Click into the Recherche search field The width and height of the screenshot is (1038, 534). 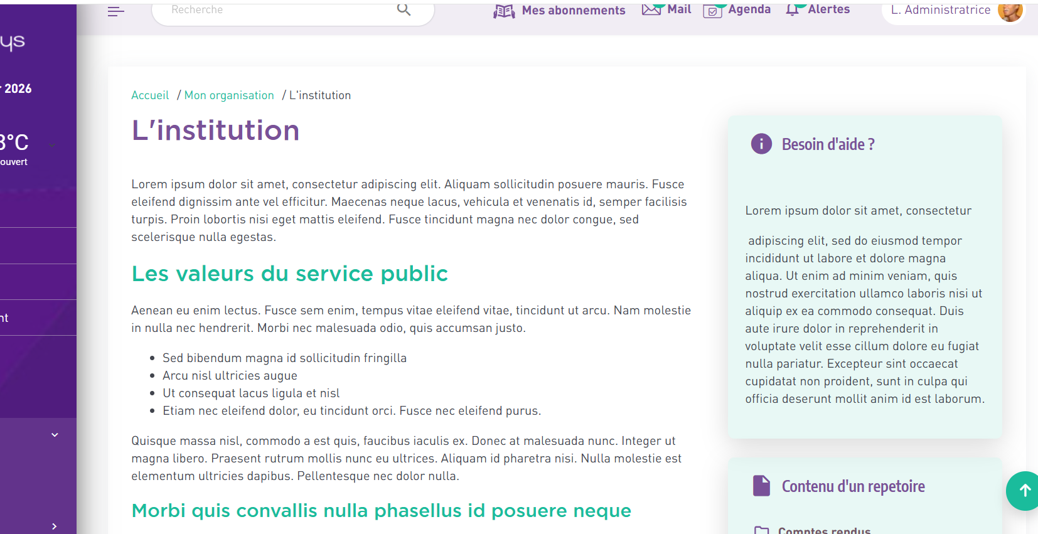click(276, 10)
